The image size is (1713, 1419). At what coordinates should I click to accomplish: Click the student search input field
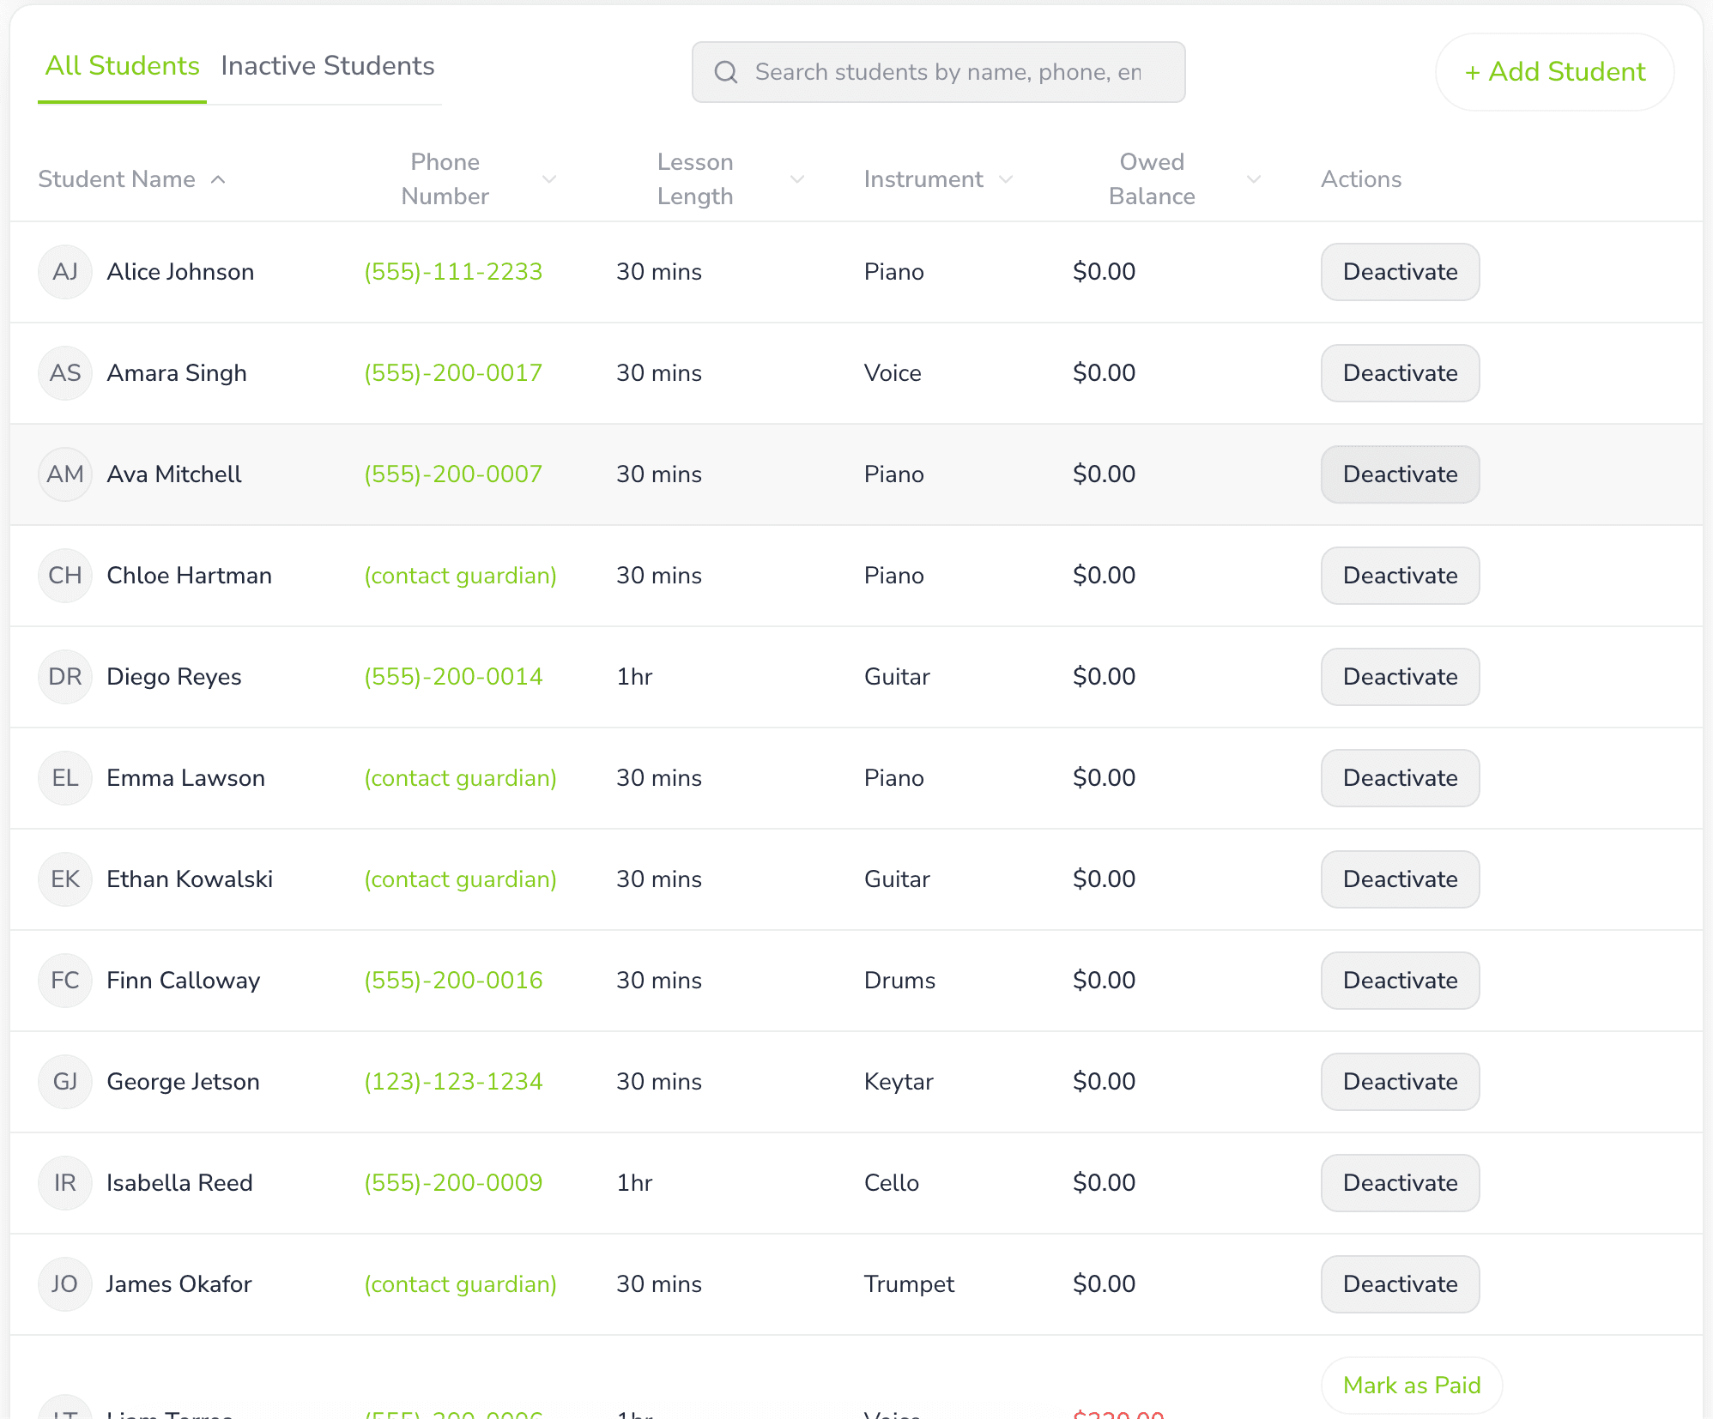pyautogui.click(x=944, y=72)
